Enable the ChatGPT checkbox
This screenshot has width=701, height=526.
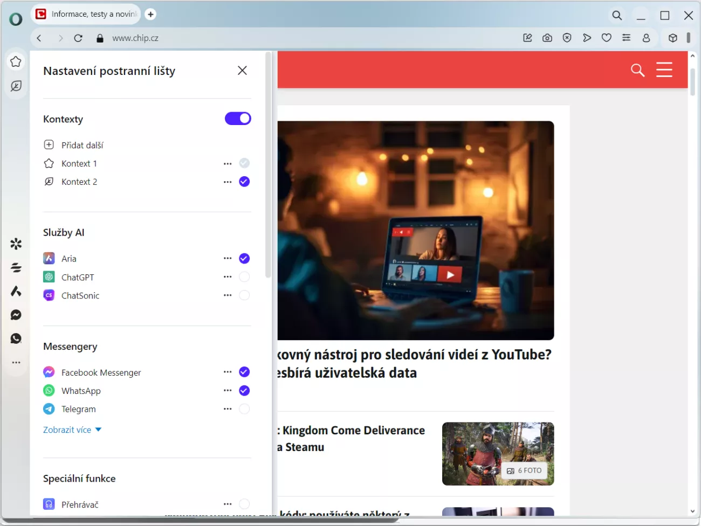coord(244,277)
